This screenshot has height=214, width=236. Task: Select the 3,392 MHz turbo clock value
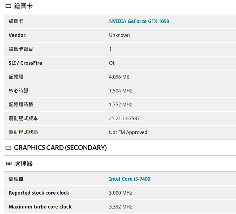pos(121,207)
